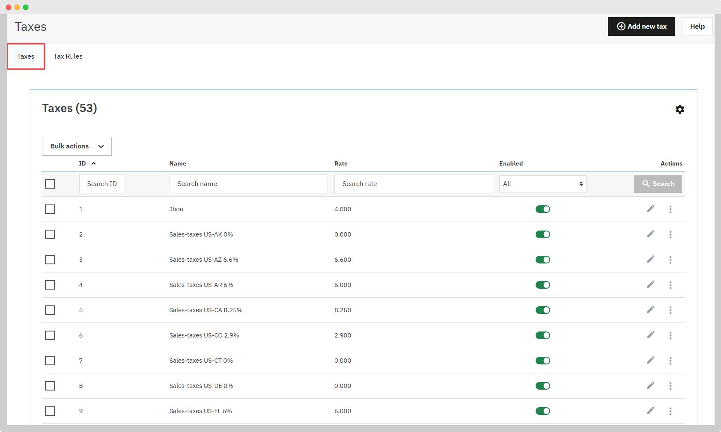This screenshot has height=432, width=721.
Task: Edit the Sales-taxes US-AZ 6.6% row
Action: tap(650, 259)
